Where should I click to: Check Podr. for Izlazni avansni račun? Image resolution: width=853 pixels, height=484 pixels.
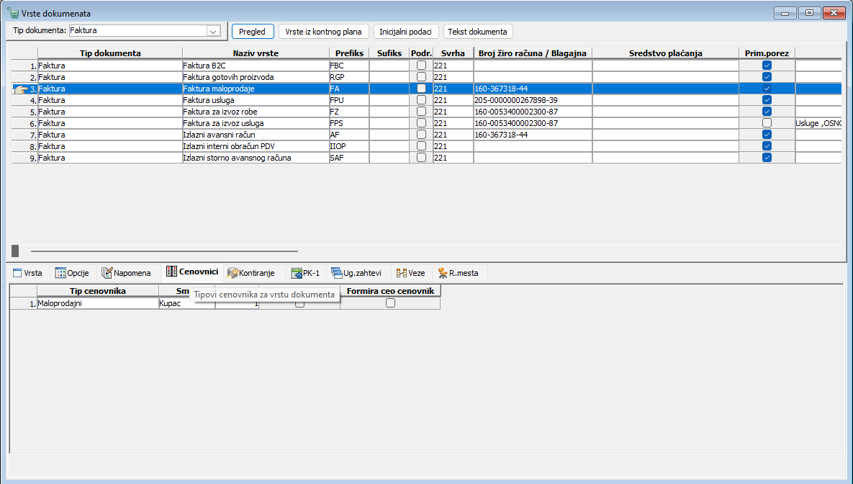click(x=421, y=135)
